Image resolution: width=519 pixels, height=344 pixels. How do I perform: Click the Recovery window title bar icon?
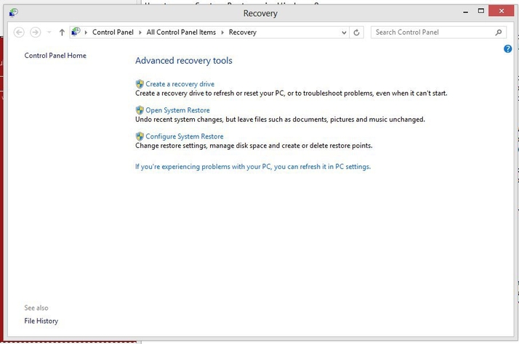click(14, 12)
